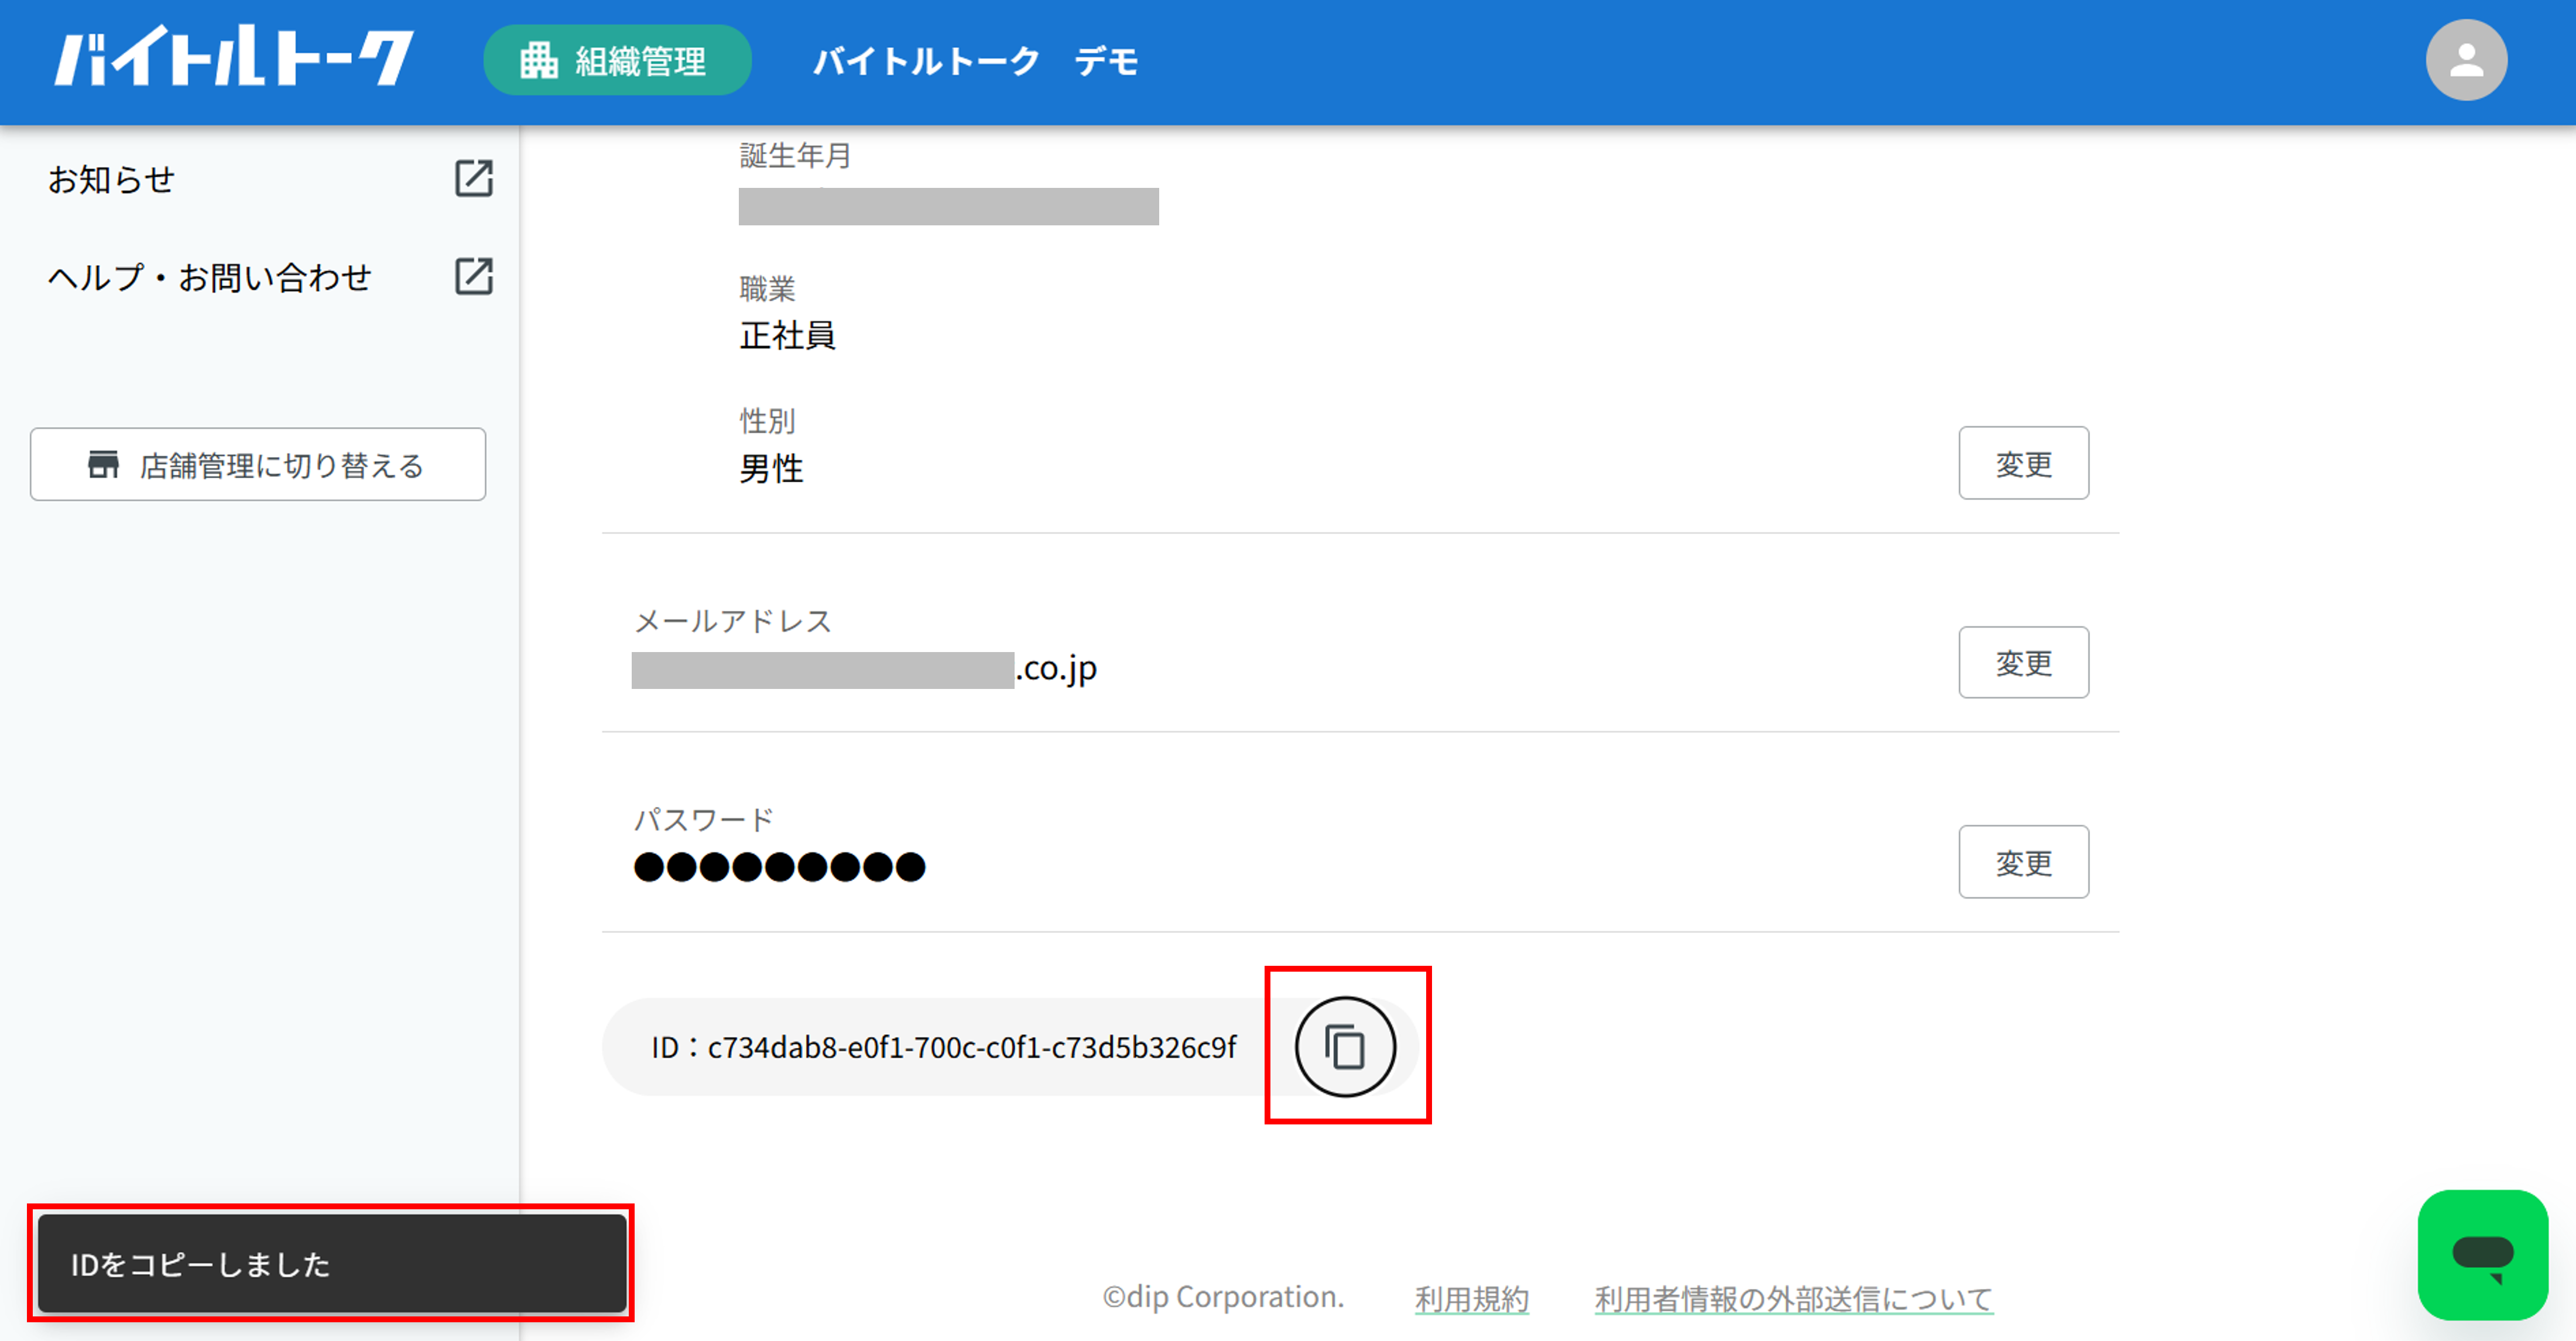Image resolution: width=2576 pixels, height=1341 pixels.
Task: Open 利用者情報の外部送信について link
Action: [1793, 1298]
